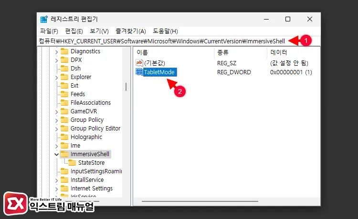Image resolution: width=358 pixels, height=219 pixels.
Task: Expand the Internet Settings key
Action: coord(56,189)
